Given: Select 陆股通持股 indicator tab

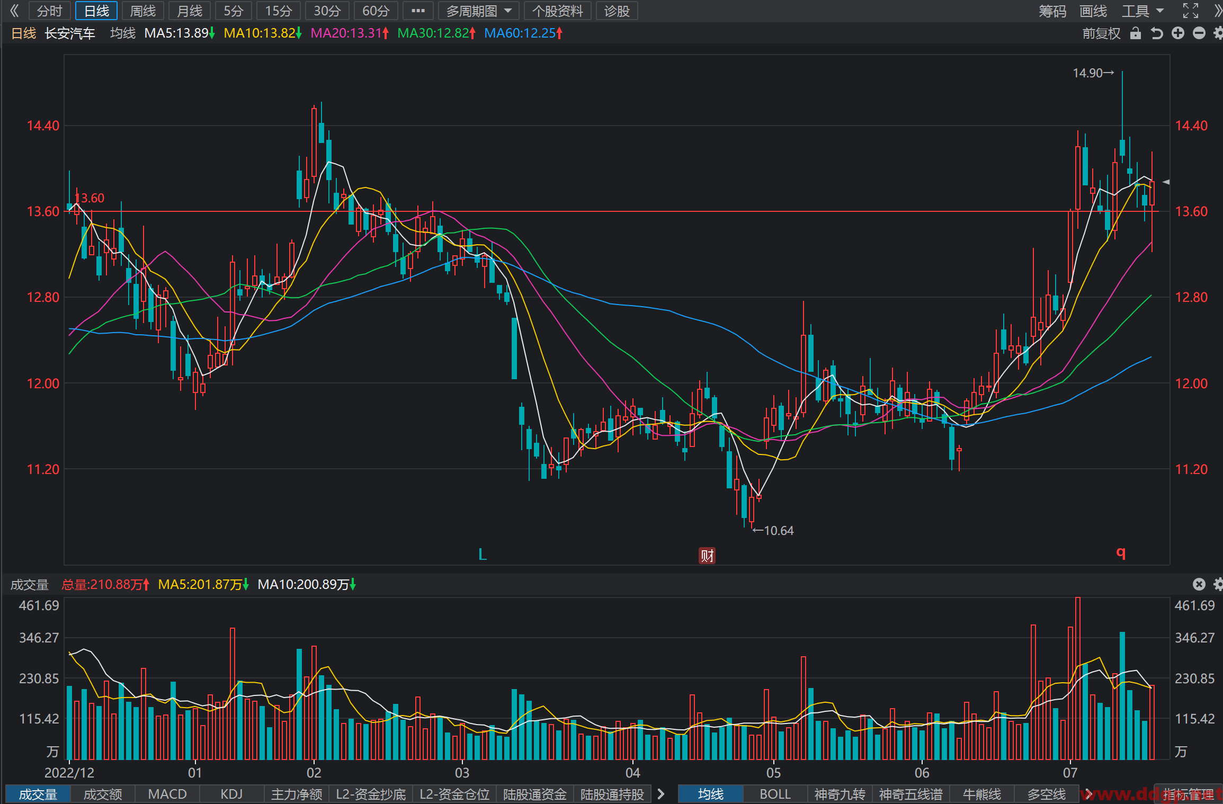Looking at the screenshot, I should point(612,794).
